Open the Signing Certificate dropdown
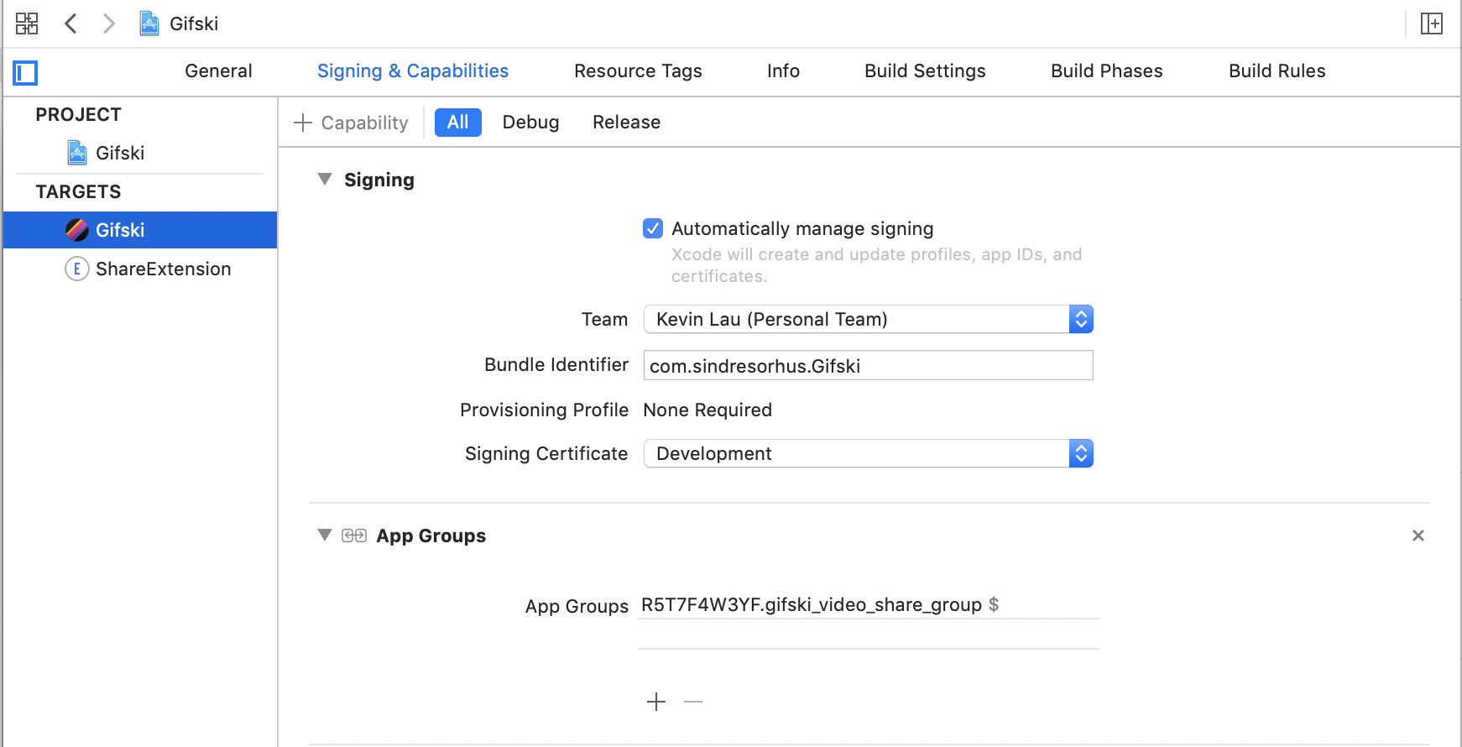Screen dimensions: 1462x747 coord(868,453)
